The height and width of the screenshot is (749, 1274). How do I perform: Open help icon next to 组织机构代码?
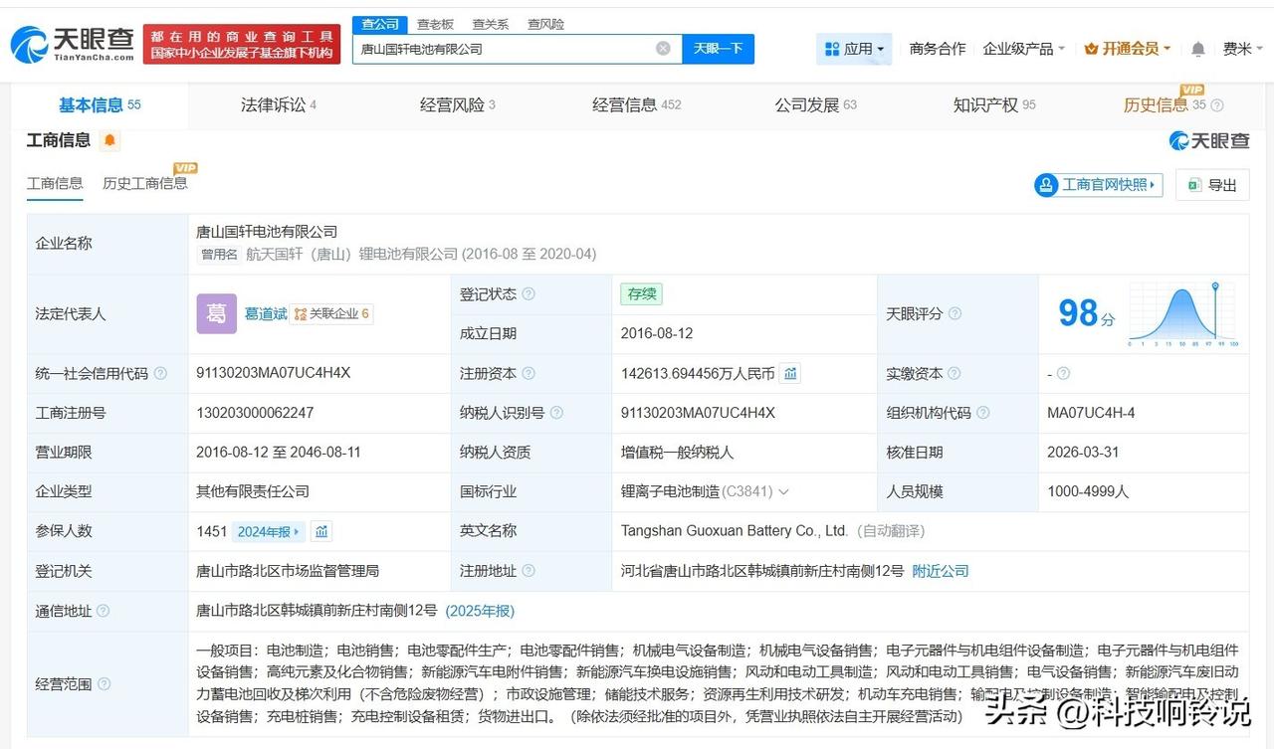[x=982, y=413]
